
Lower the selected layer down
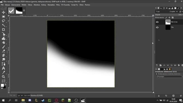[x=168, y=65]
